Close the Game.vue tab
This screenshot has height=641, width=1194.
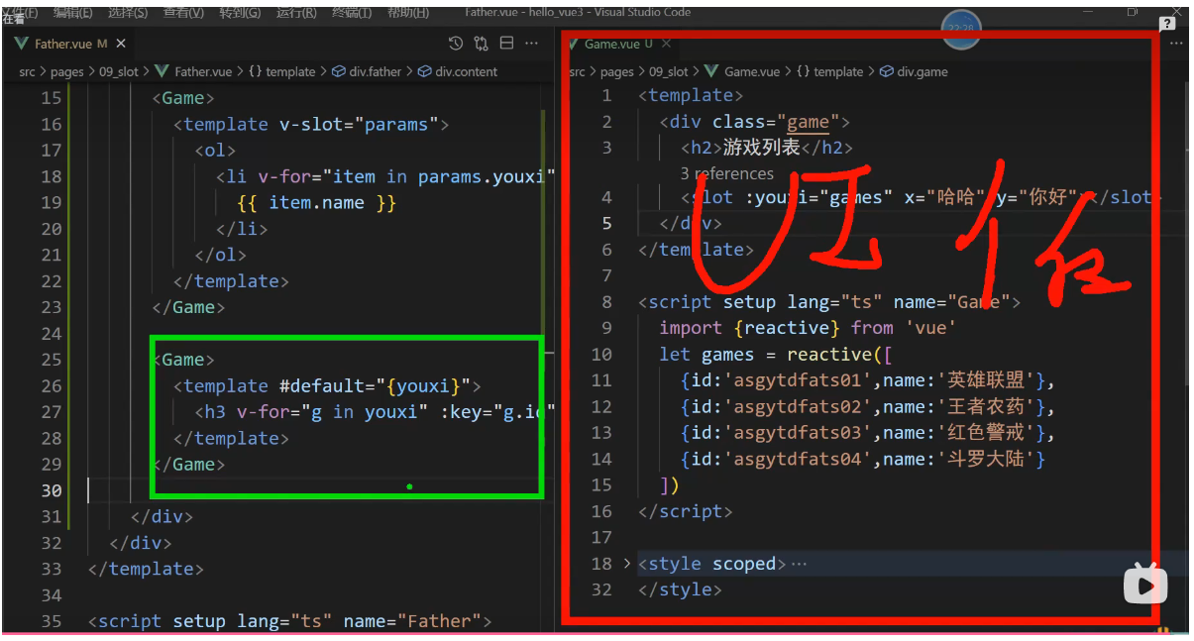click(x=667, y=44)
